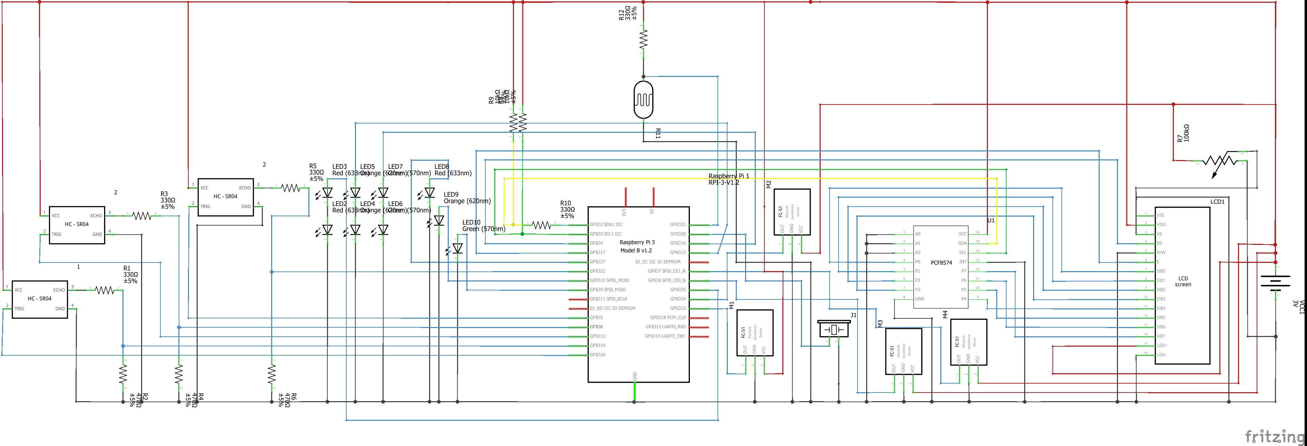Click the 'GPIO15 UART0_RXD' pin label
Image resolution: width=1307 pixels, height=446 pixels.
point(666,327)
